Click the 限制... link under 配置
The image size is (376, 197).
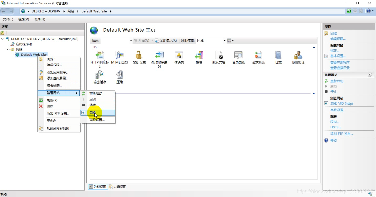click(335, 122)
